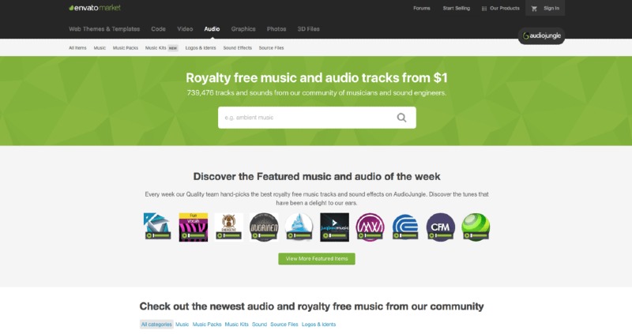Select the Graphics category tab
This screenshot has width=632, height=334.
243,29
